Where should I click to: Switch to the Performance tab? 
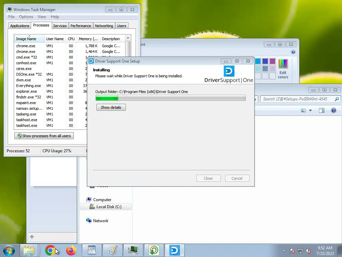coord(81,26)
